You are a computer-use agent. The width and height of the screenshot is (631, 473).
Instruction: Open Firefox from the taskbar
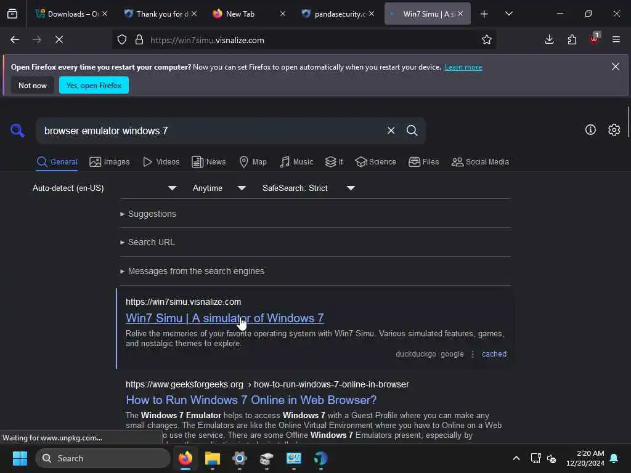click(x=185, y=458)
